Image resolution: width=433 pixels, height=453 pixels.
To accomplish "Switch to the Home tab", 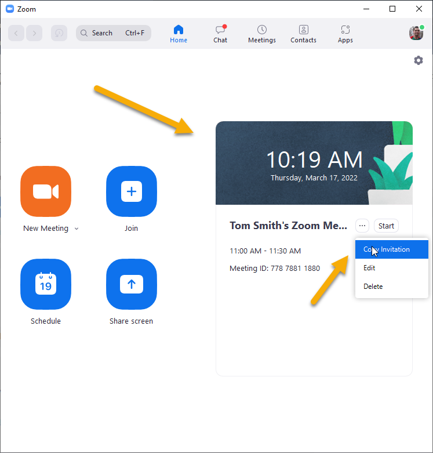I will click(x=179, y=34).
